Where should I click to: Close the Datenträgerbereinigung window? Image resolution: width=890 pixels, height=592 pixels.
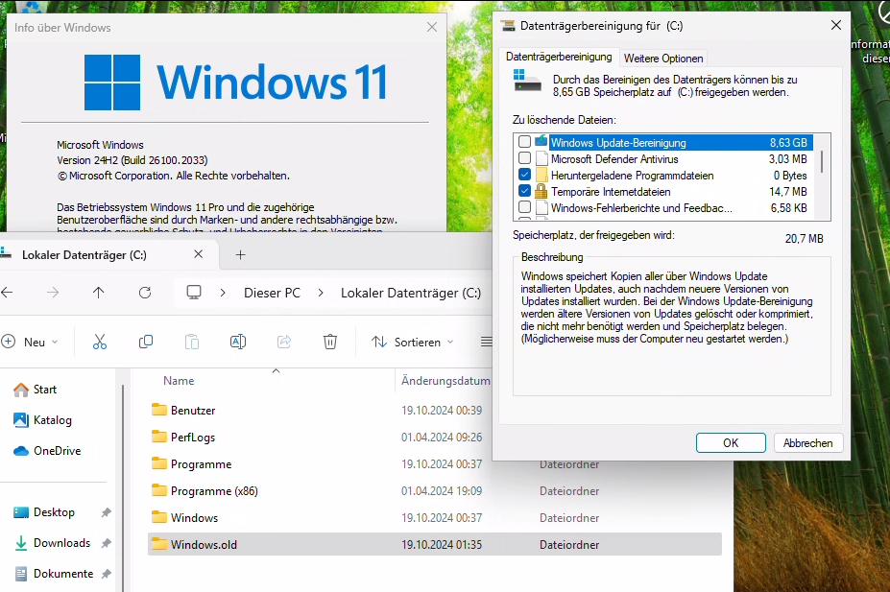[835, 26]
